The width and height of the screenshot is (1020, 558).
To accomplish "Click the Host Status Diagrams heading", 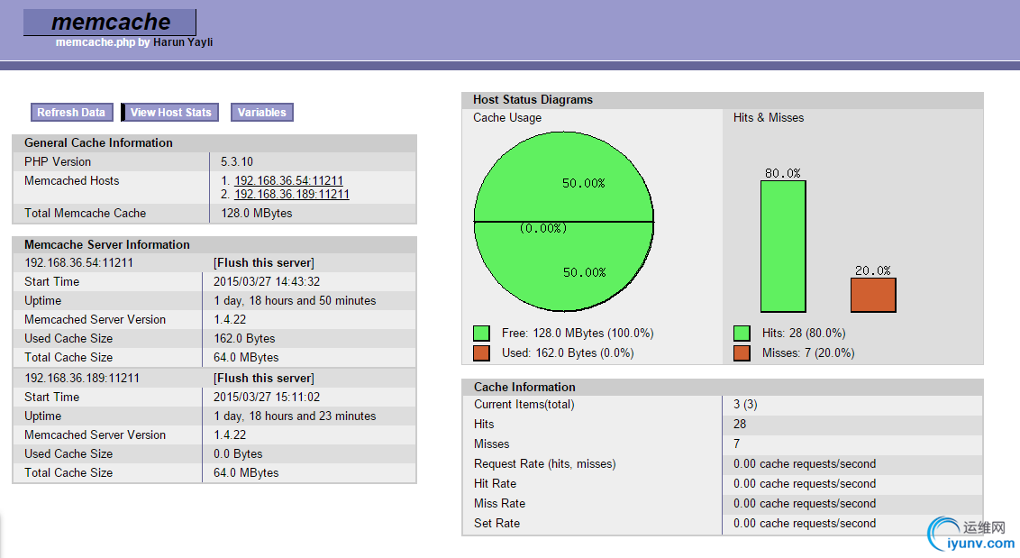I will click(533, 100).
